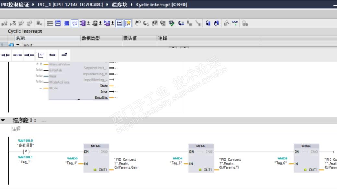The height and width of the screenshot is (189, 337).
Task: Click the Insert row toolbar icon
Action: click(21, 23)
